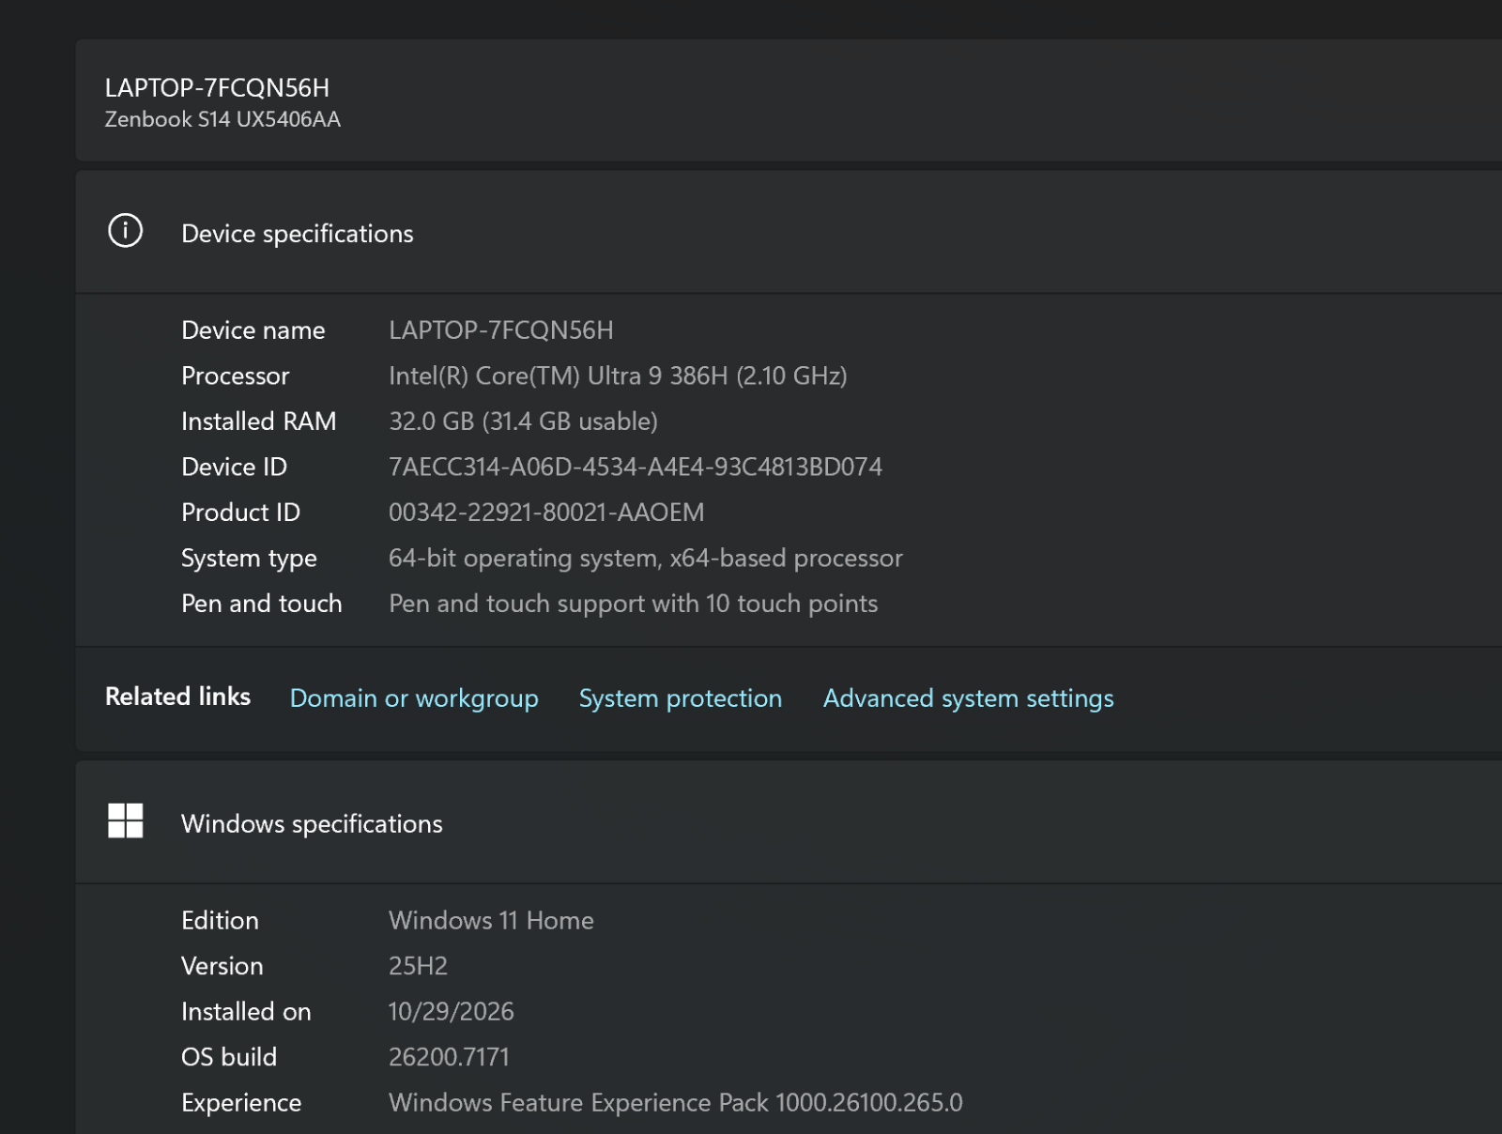
Task: Open the System protection link
Action: (x=680, y=698)
